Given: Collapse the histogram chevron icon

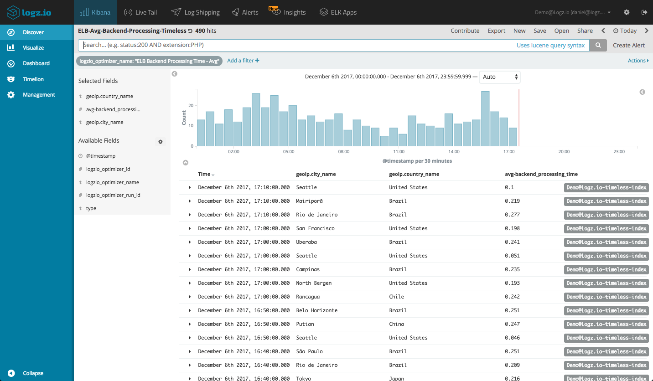Looking at the screenshot, I should point(186,163).
